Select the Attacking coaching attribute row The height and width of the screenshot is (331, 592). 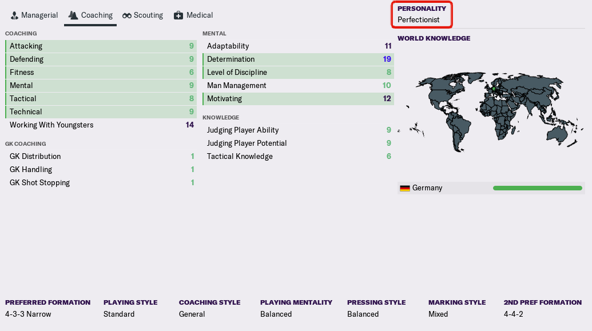[101, 46]
